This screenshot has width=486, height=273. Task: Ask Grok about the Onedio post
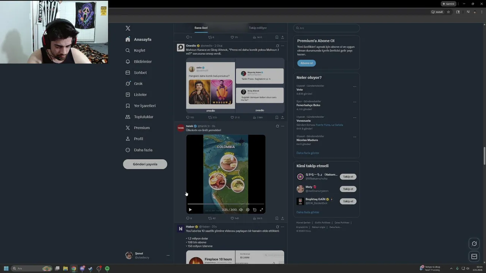point(277,46)
